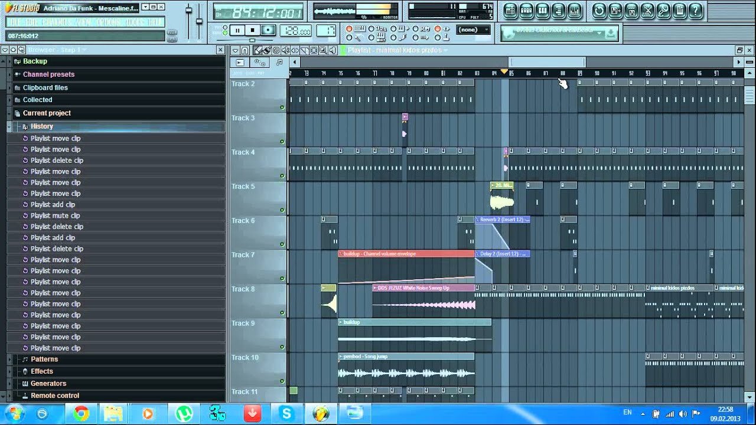Open the playlist options menu arrow
The image size is (756, 425).
point(235,50)
